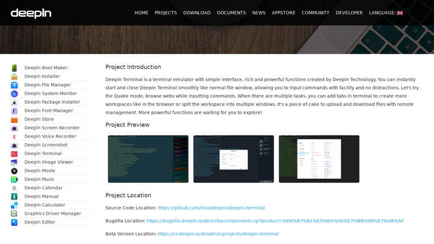This screenshot has height=244, width=434.
Task: Open third preview showing settings window
Action: pyautogui.click(x=319, y=159)
